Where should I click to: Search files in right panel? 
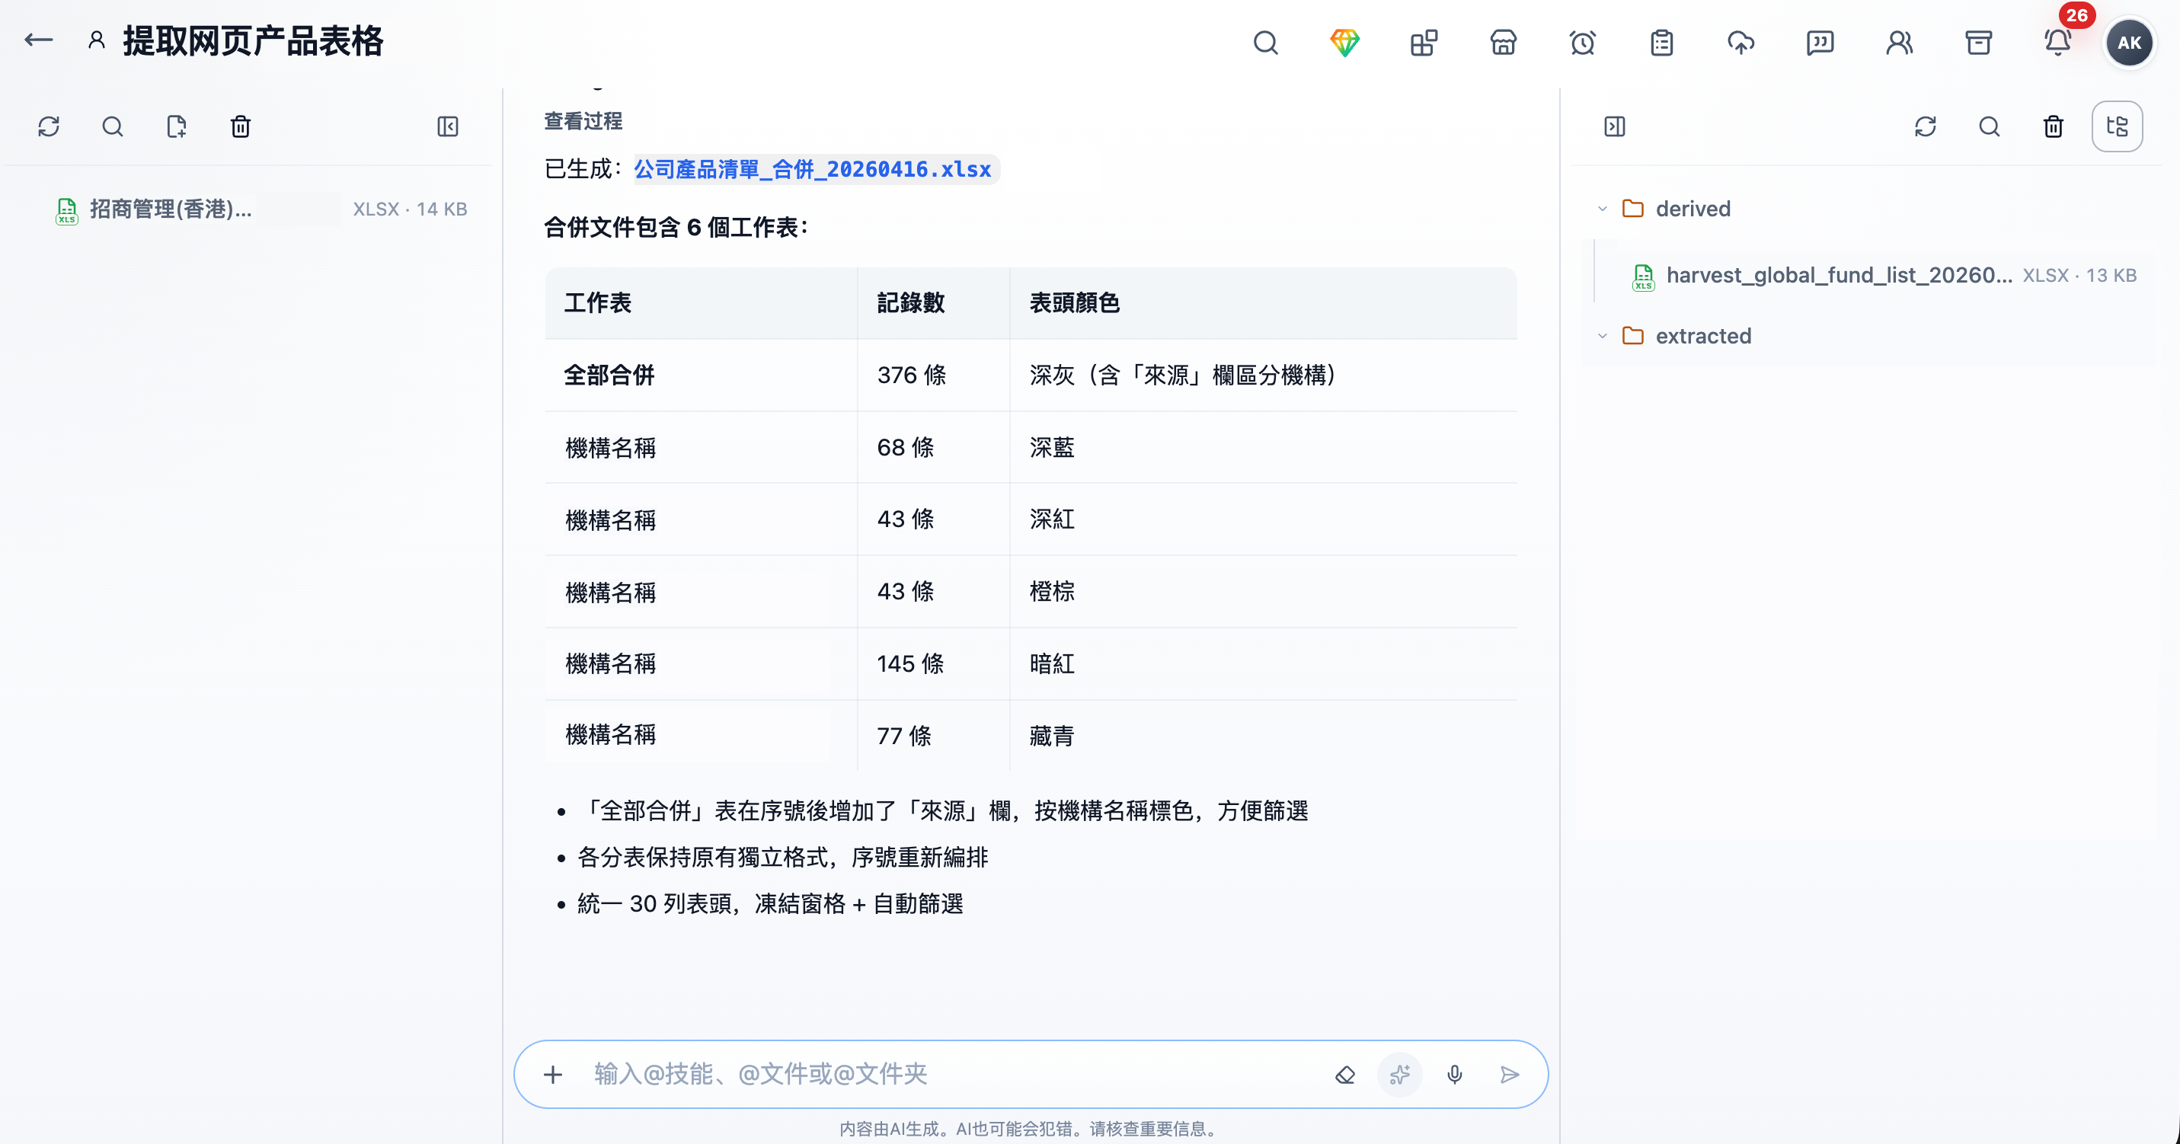[x=1990, y=127]
